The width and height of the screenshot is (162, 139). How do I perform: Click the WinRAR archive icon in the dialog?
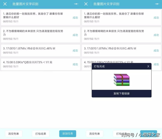pyautogui.click(x=121, y=80)
